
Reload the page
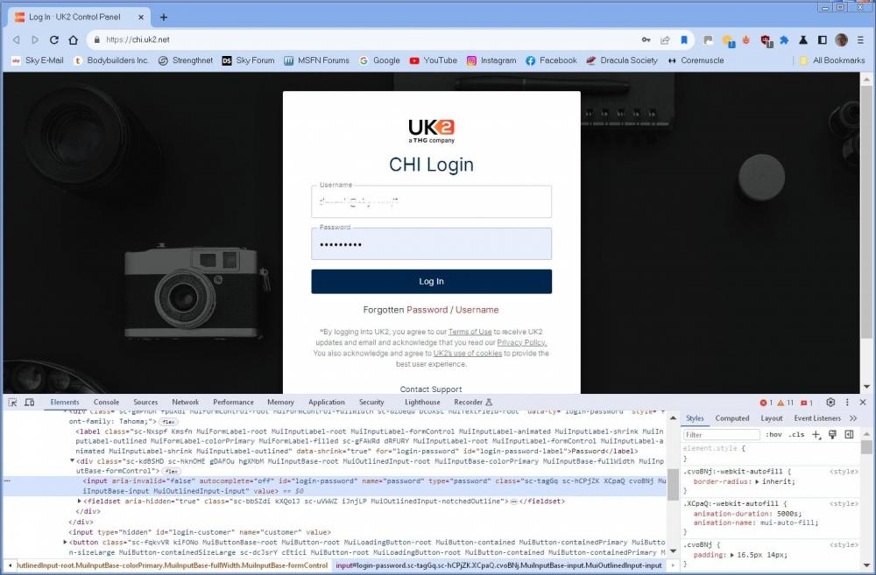point(54,39)
